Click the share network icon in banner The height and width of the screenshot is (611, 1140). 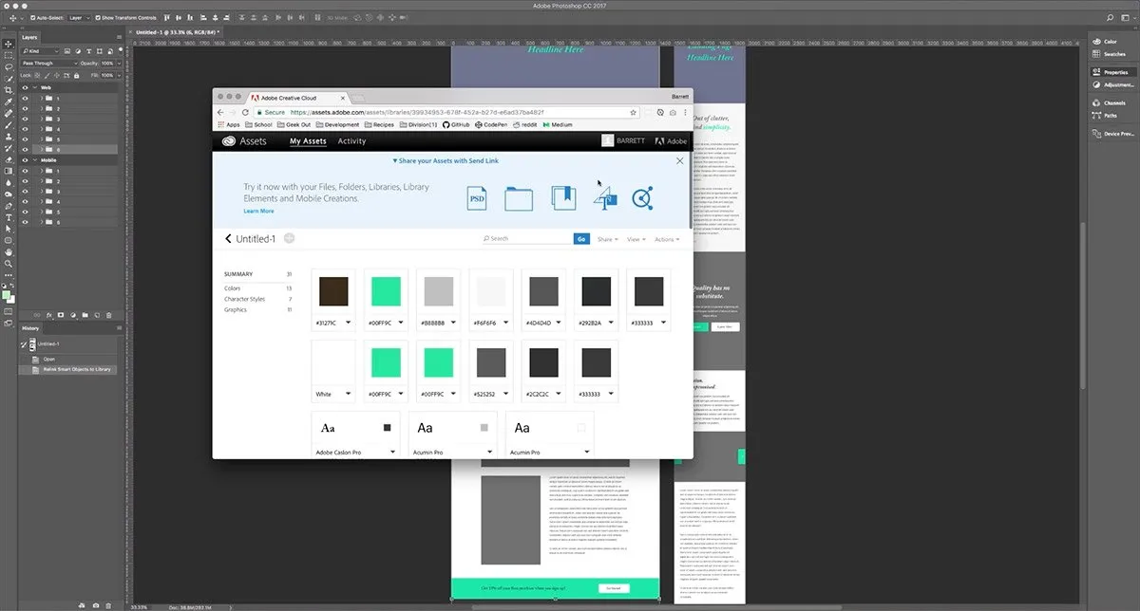pos(643,197)
